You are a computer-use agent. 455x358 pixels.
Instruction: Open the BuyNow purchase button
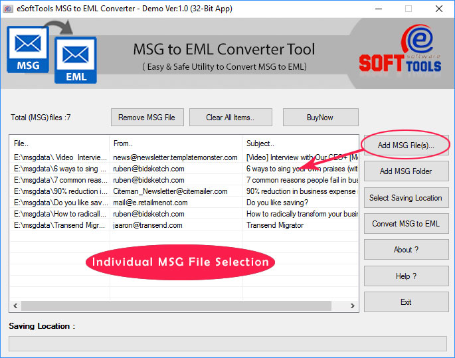[321, 118]
